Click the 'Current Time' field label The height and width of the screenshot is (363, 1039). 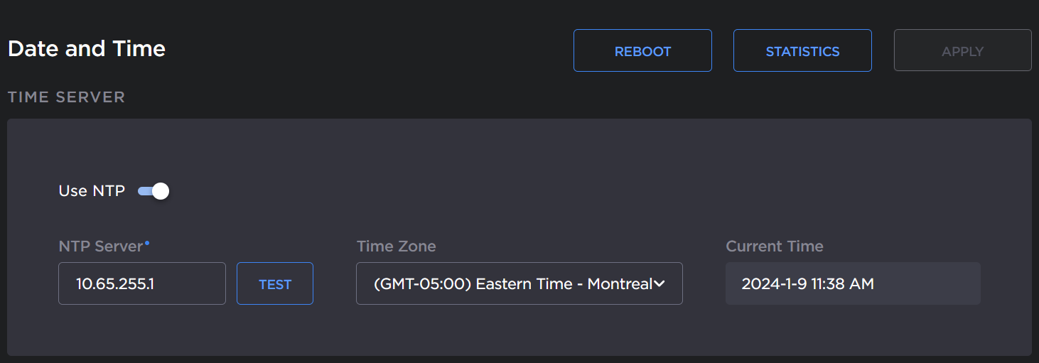[774, 246]
